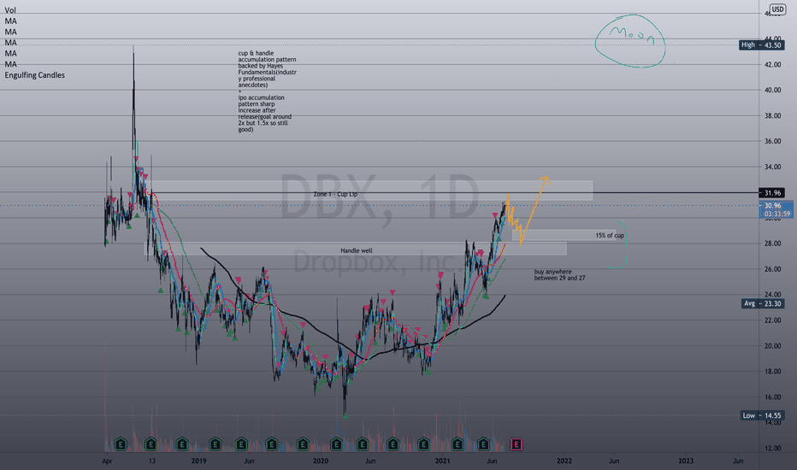This screenshot has height=470, width=797.
Task: Select the Engulfing Candles indicator label
Action: pyautogui.click(x=34, y=74)
